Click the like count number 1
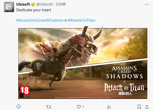Viewport: 153px width, 110px height. click(83, 107)
